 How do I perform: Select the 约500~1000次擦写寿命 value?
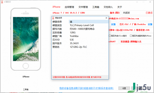[82, 29]
